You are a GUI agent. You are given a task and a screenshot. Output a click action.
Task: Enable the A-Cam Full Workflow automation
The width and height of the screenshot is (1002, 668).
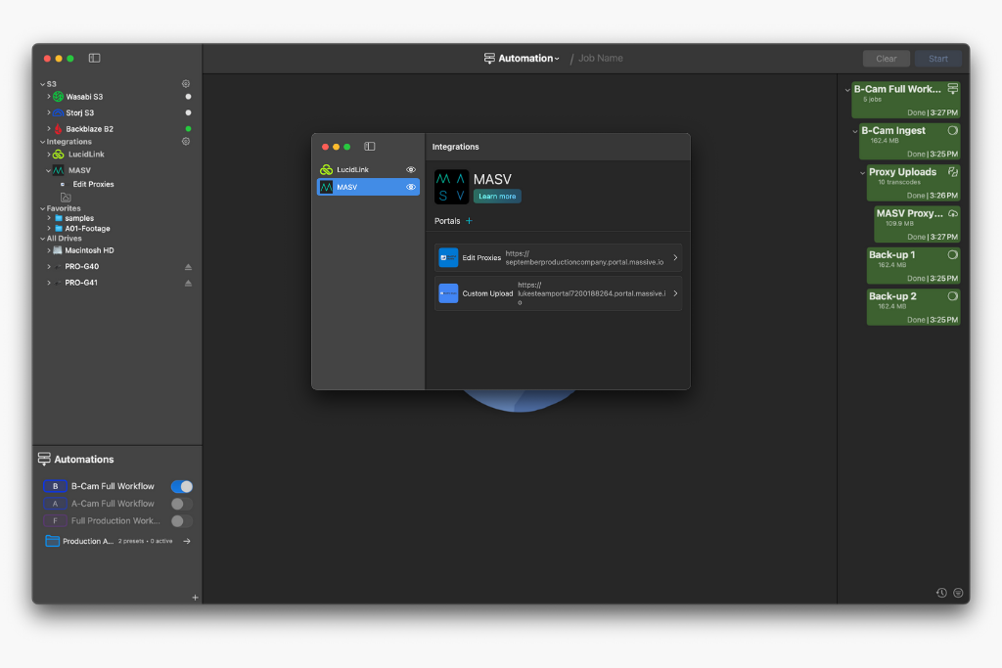pyautogui.click(x=181, y=504)
